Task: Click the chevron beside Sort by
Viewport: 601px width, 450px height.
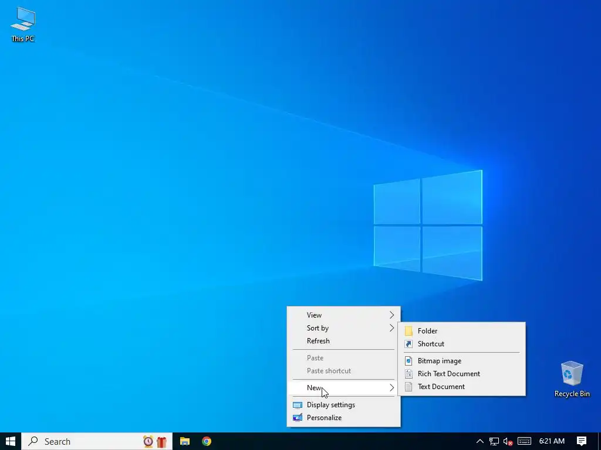Action: pyautogui.click(x=391, y=328)
